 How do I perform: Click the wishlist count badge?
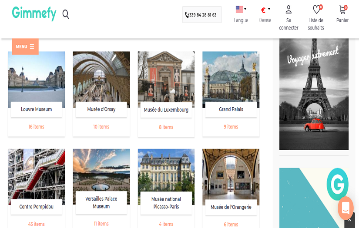[321, 7]
